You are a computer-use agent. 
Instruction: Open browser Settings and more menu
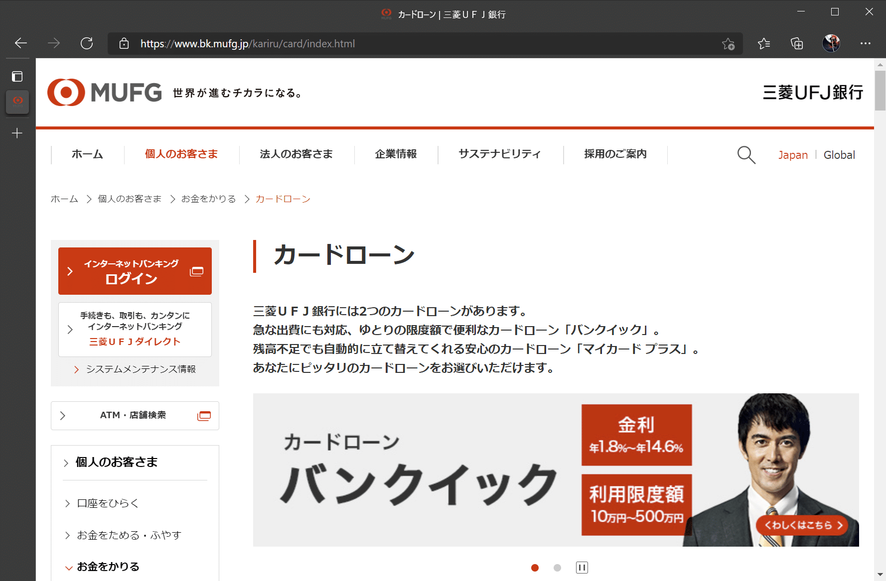coord(866,43)
